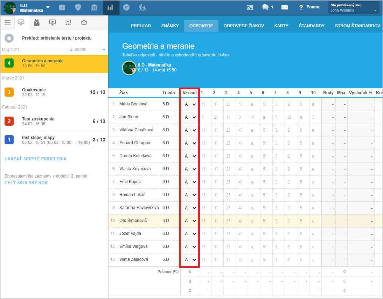Click the shield checkmark icon
383x299 pixels.
[78, 8]
